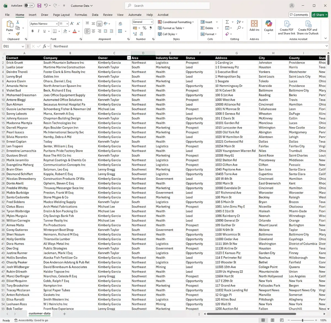Screen dimensions: 331x323
Task: Click Increase Decimal icon
Action: pyautogui.click(x=135, y=34)
